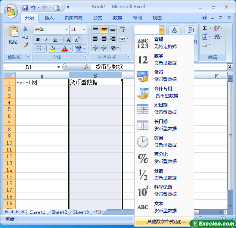Align text right
Viewport: 236px width, 228px height.
tap(113, 39)
